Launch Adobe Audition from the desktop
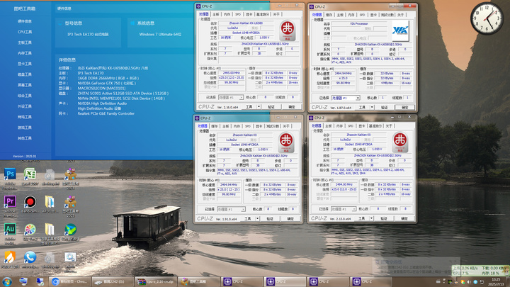 10,230
